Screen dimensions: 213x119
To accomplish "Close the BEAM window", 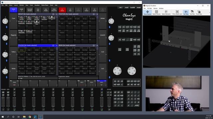I will pyautogui.click(x=97, y=46).
